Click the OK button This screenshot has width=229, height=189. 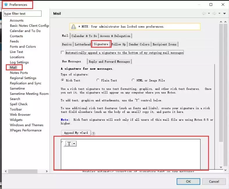[188, 181]
